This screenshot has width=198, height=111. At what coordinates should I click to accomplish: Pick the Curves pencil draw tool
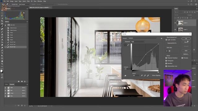(x=128, y=45)
